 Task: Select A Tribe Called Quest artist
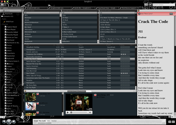coord(80,36)
